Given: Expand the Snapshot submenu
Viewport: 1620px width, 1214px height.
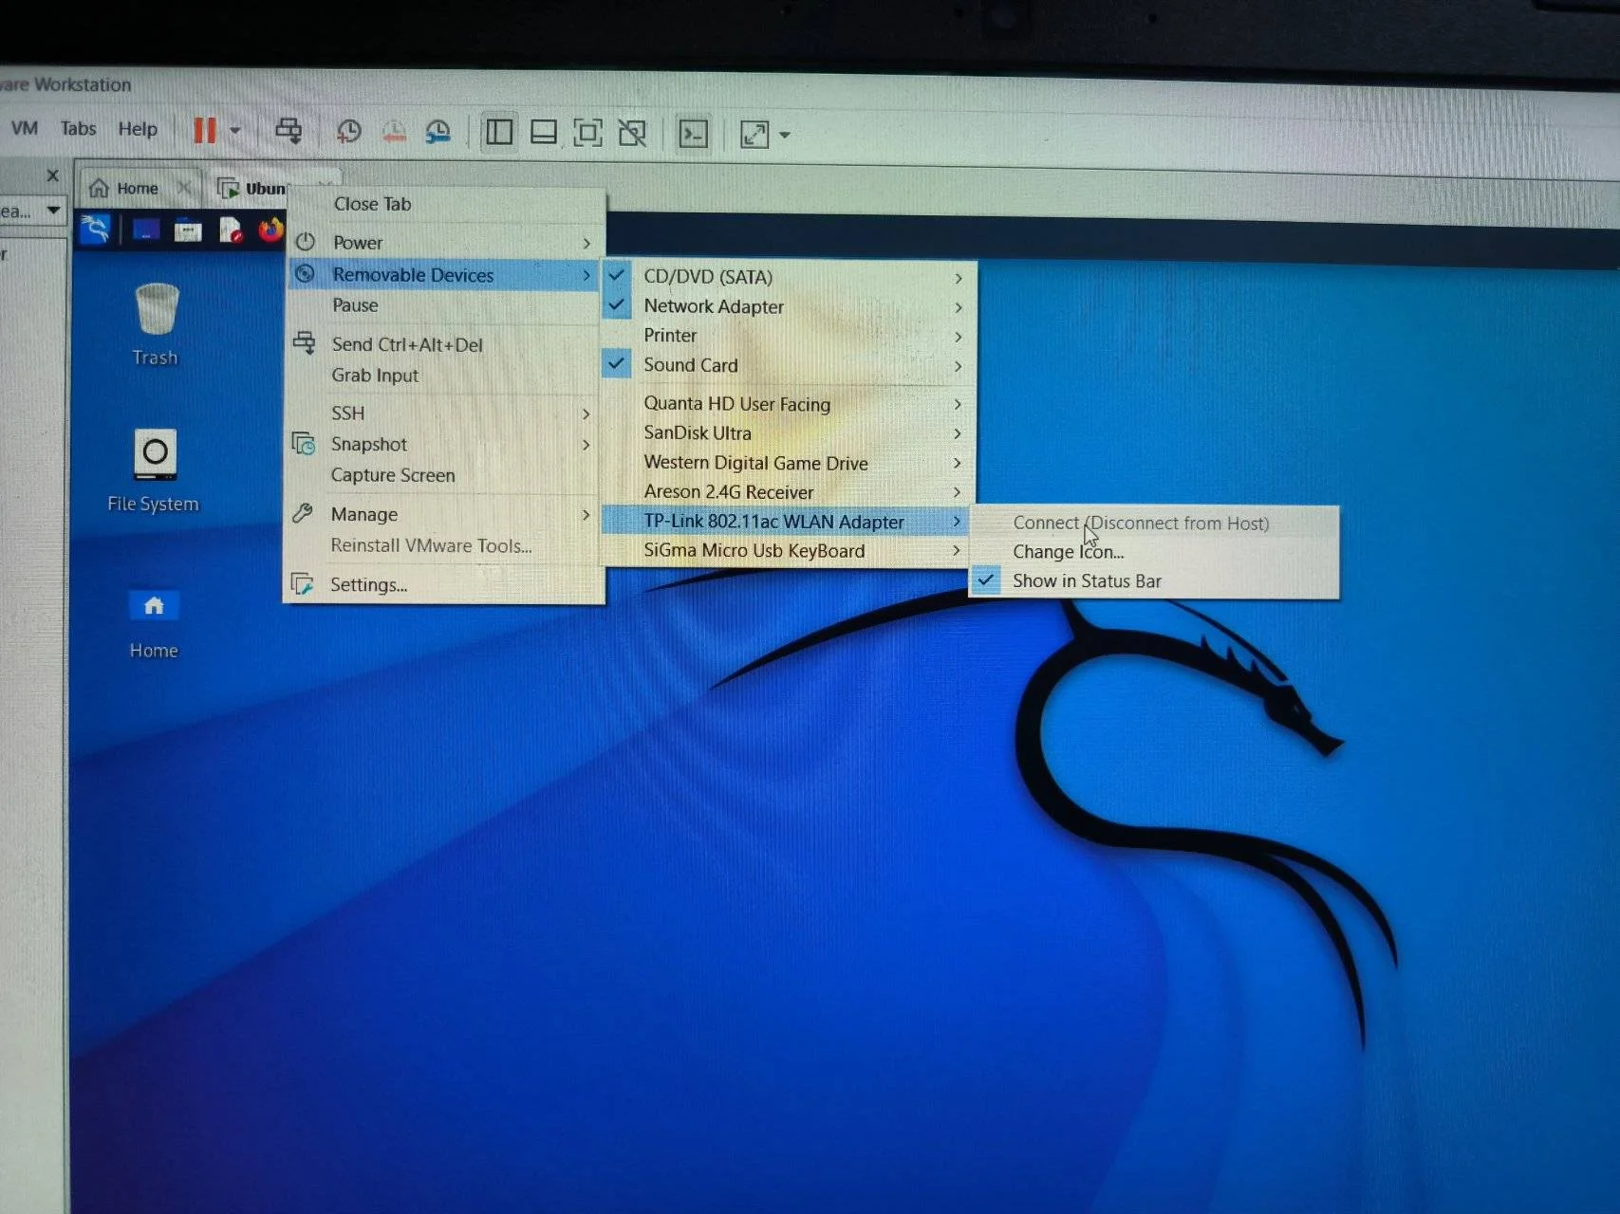Looking at the screenshot, I should click(442, 444).
